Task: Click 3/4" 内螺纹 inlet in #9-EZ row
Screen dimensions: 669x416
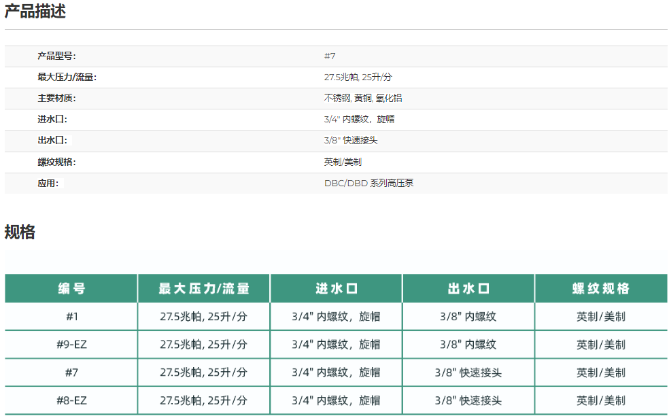Action: pos(336,345)
